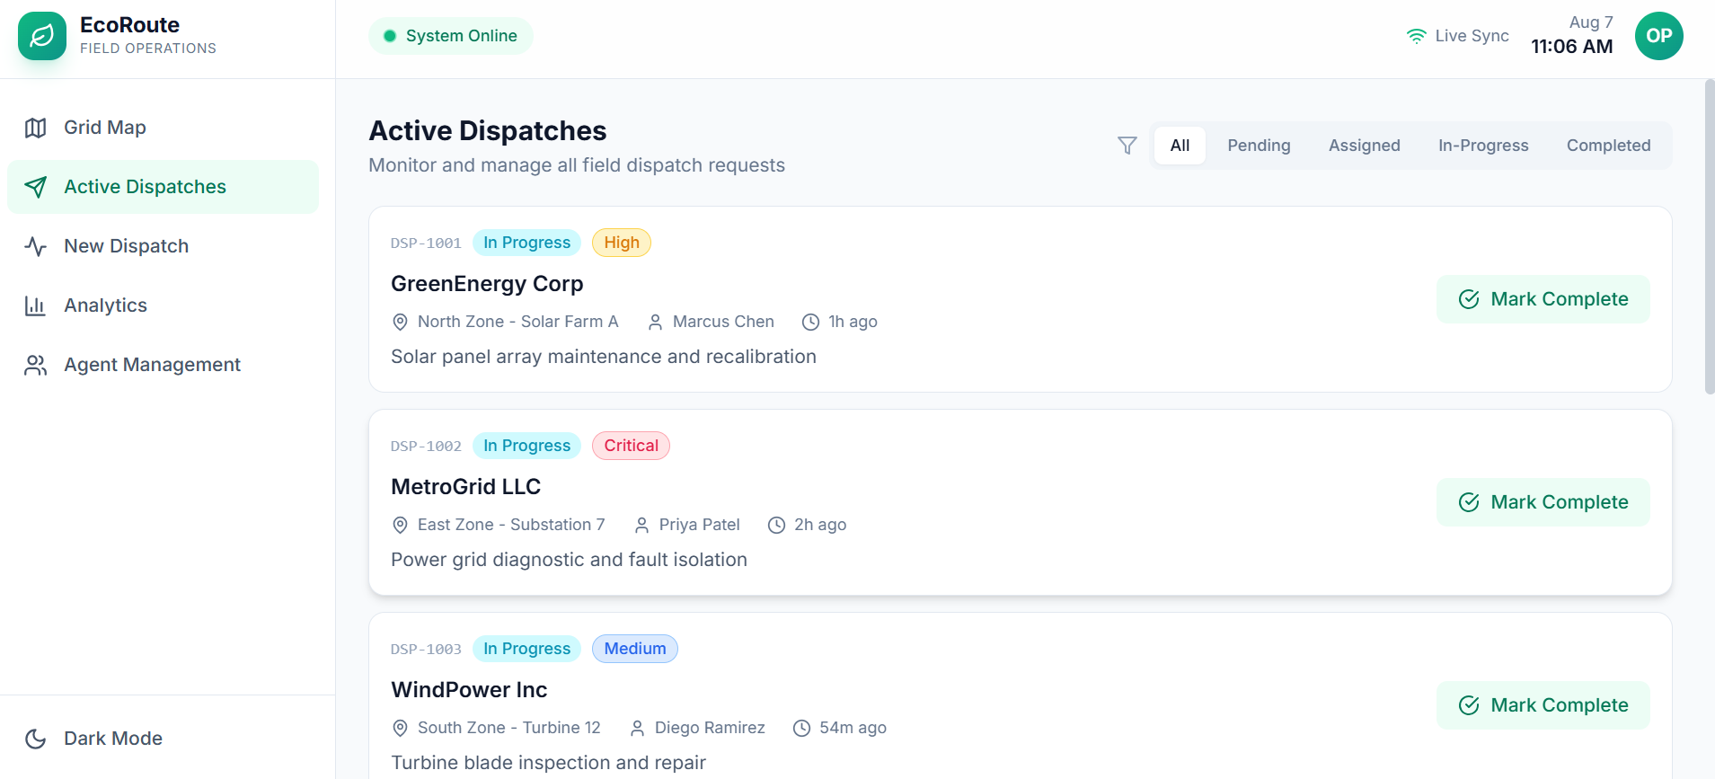This screenshot has height=779, width=1715.
Task: Mark MetroGrid LLC dispatch complete
Action: coord(1543,502)
